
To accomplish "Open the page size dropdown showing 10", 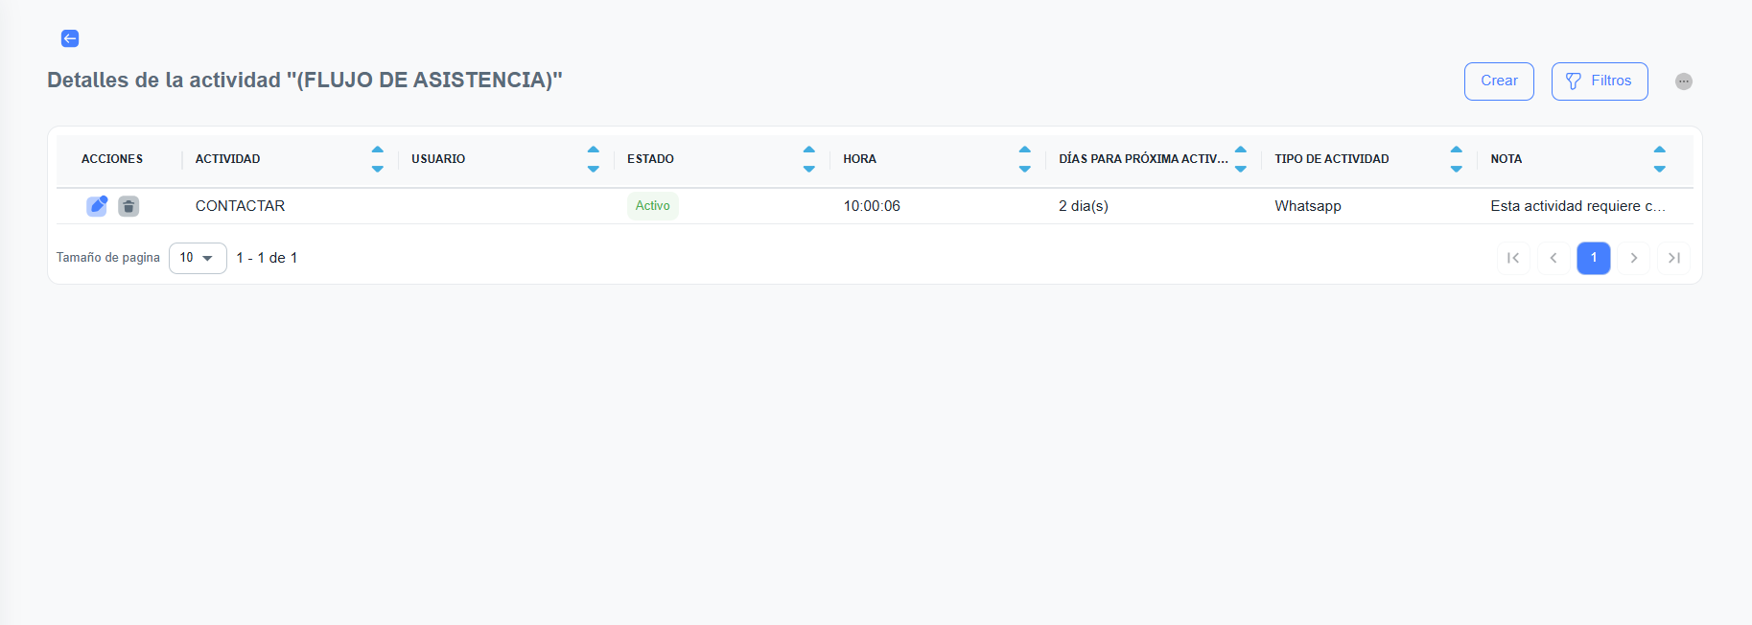I will point(198,258).
